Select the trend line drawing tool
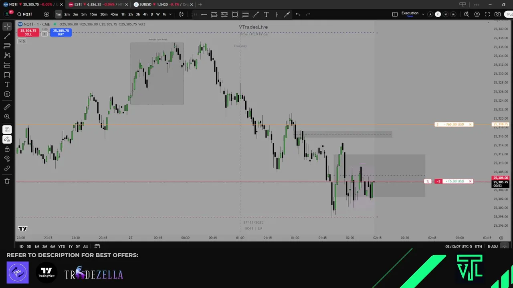Viewport: 513px width, 288px height. pyautogui.click(x=7, y=36)
